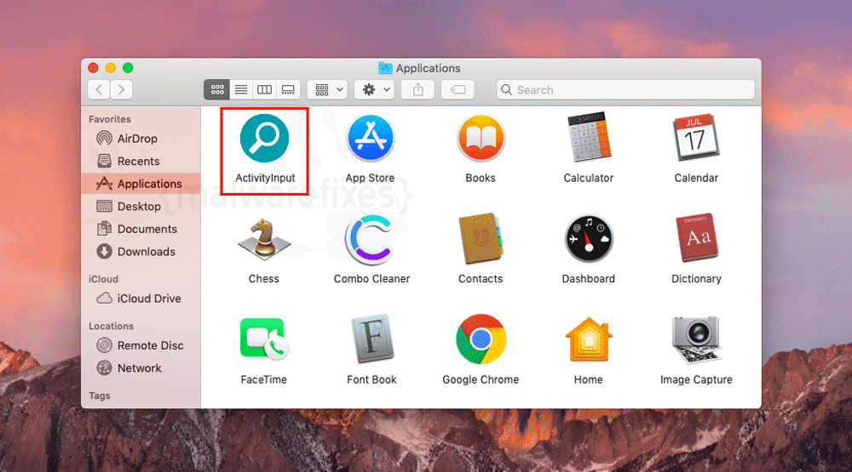852x472 pixels.
Task: Open the App Store icon
Action: (x=371, y=138)
